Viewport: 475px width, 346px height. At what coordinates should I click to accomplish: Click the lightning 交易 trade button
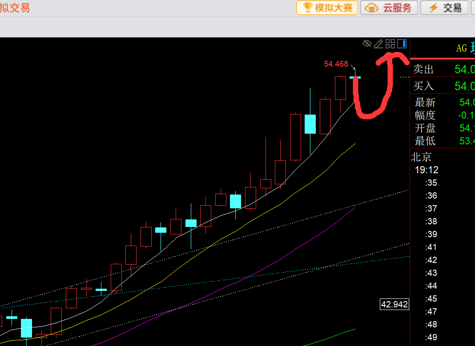tap(445, 8)
